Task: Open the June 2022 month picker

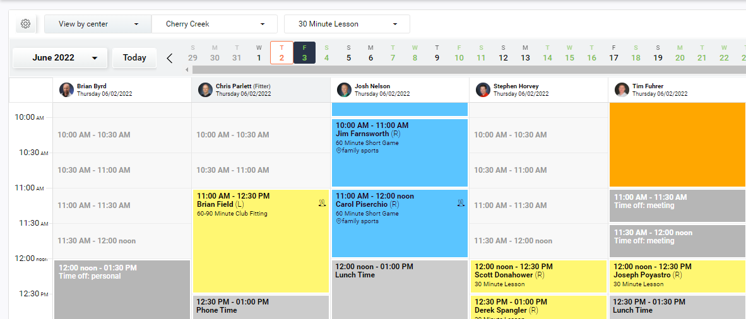Action: [x=61, y=58]
